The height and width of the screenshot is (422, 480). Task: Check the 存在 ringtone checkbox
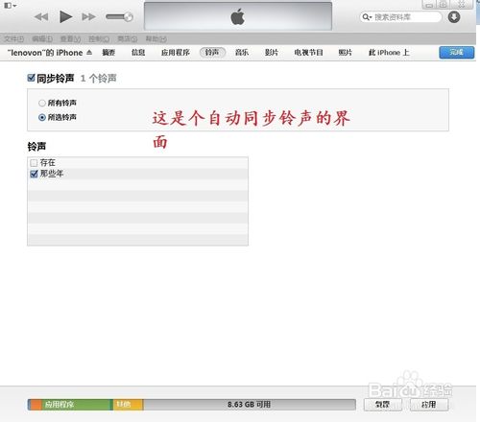(34, 163)
